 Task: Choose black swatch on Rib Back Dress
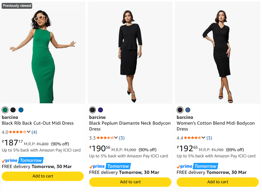pyautogui.click(x=13, y=110)
